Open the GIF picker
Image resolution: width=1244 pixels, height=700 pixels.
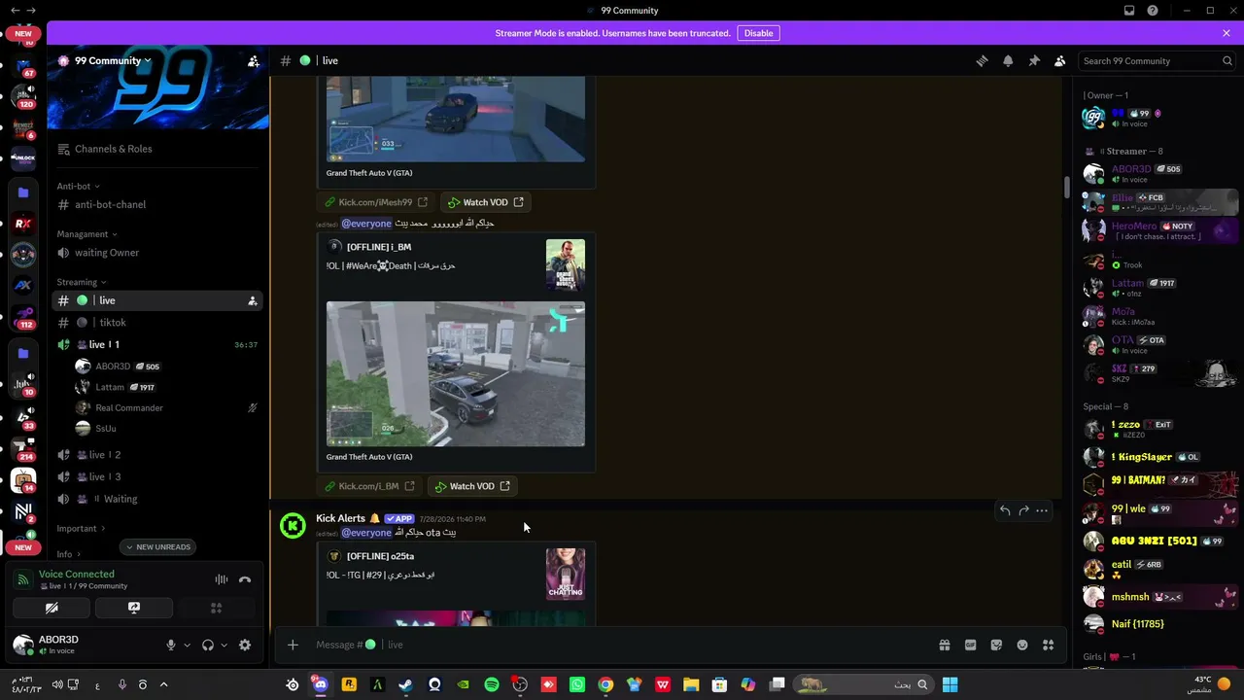tap(970, 645)
